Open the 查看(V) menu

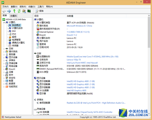tap(14, 7)
